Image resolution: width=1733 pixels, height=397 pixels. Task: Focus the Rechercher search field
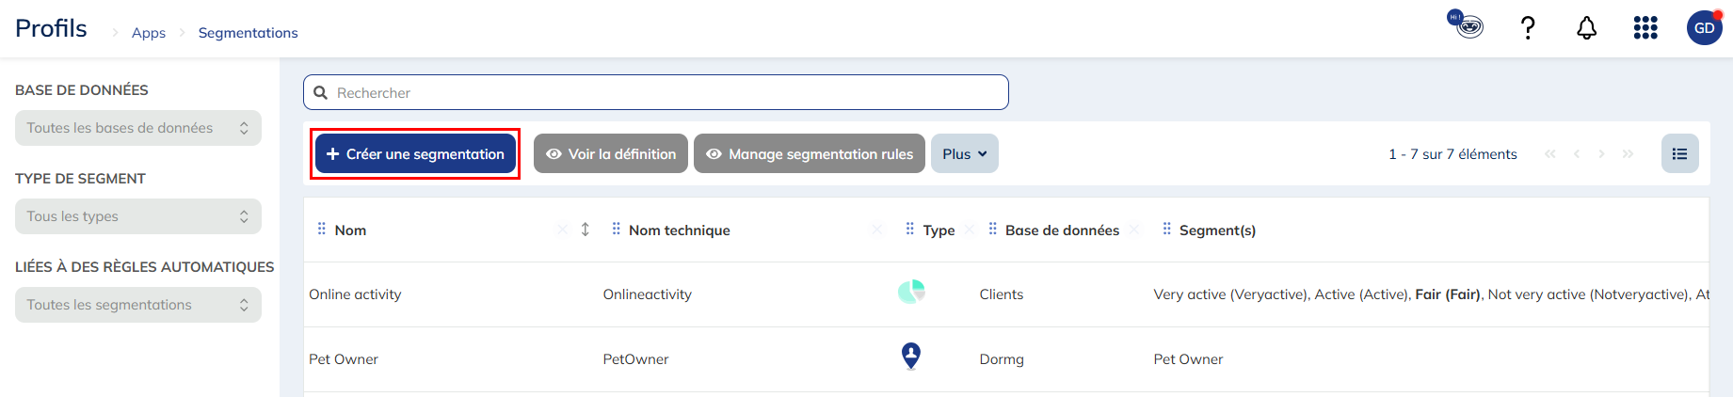pos(659,93)
